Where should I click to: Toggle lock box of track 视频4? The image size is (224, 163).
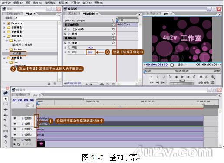tap(19, 124)
